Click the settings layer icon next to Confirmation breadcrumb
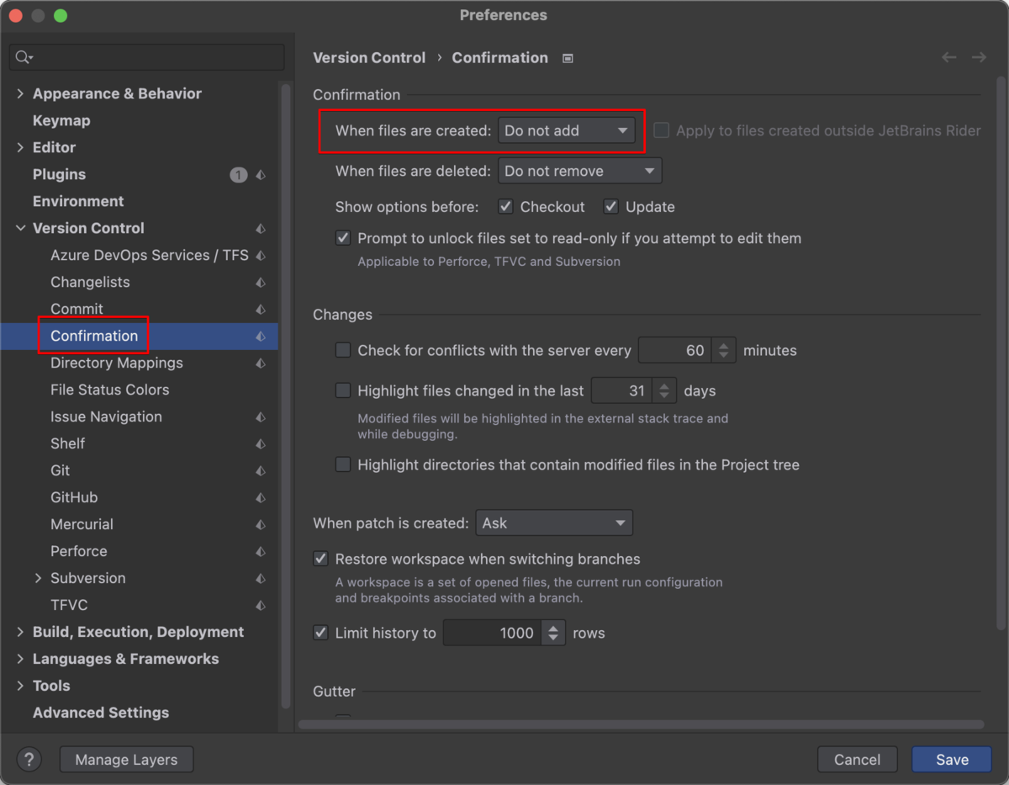 click(568, 58)
